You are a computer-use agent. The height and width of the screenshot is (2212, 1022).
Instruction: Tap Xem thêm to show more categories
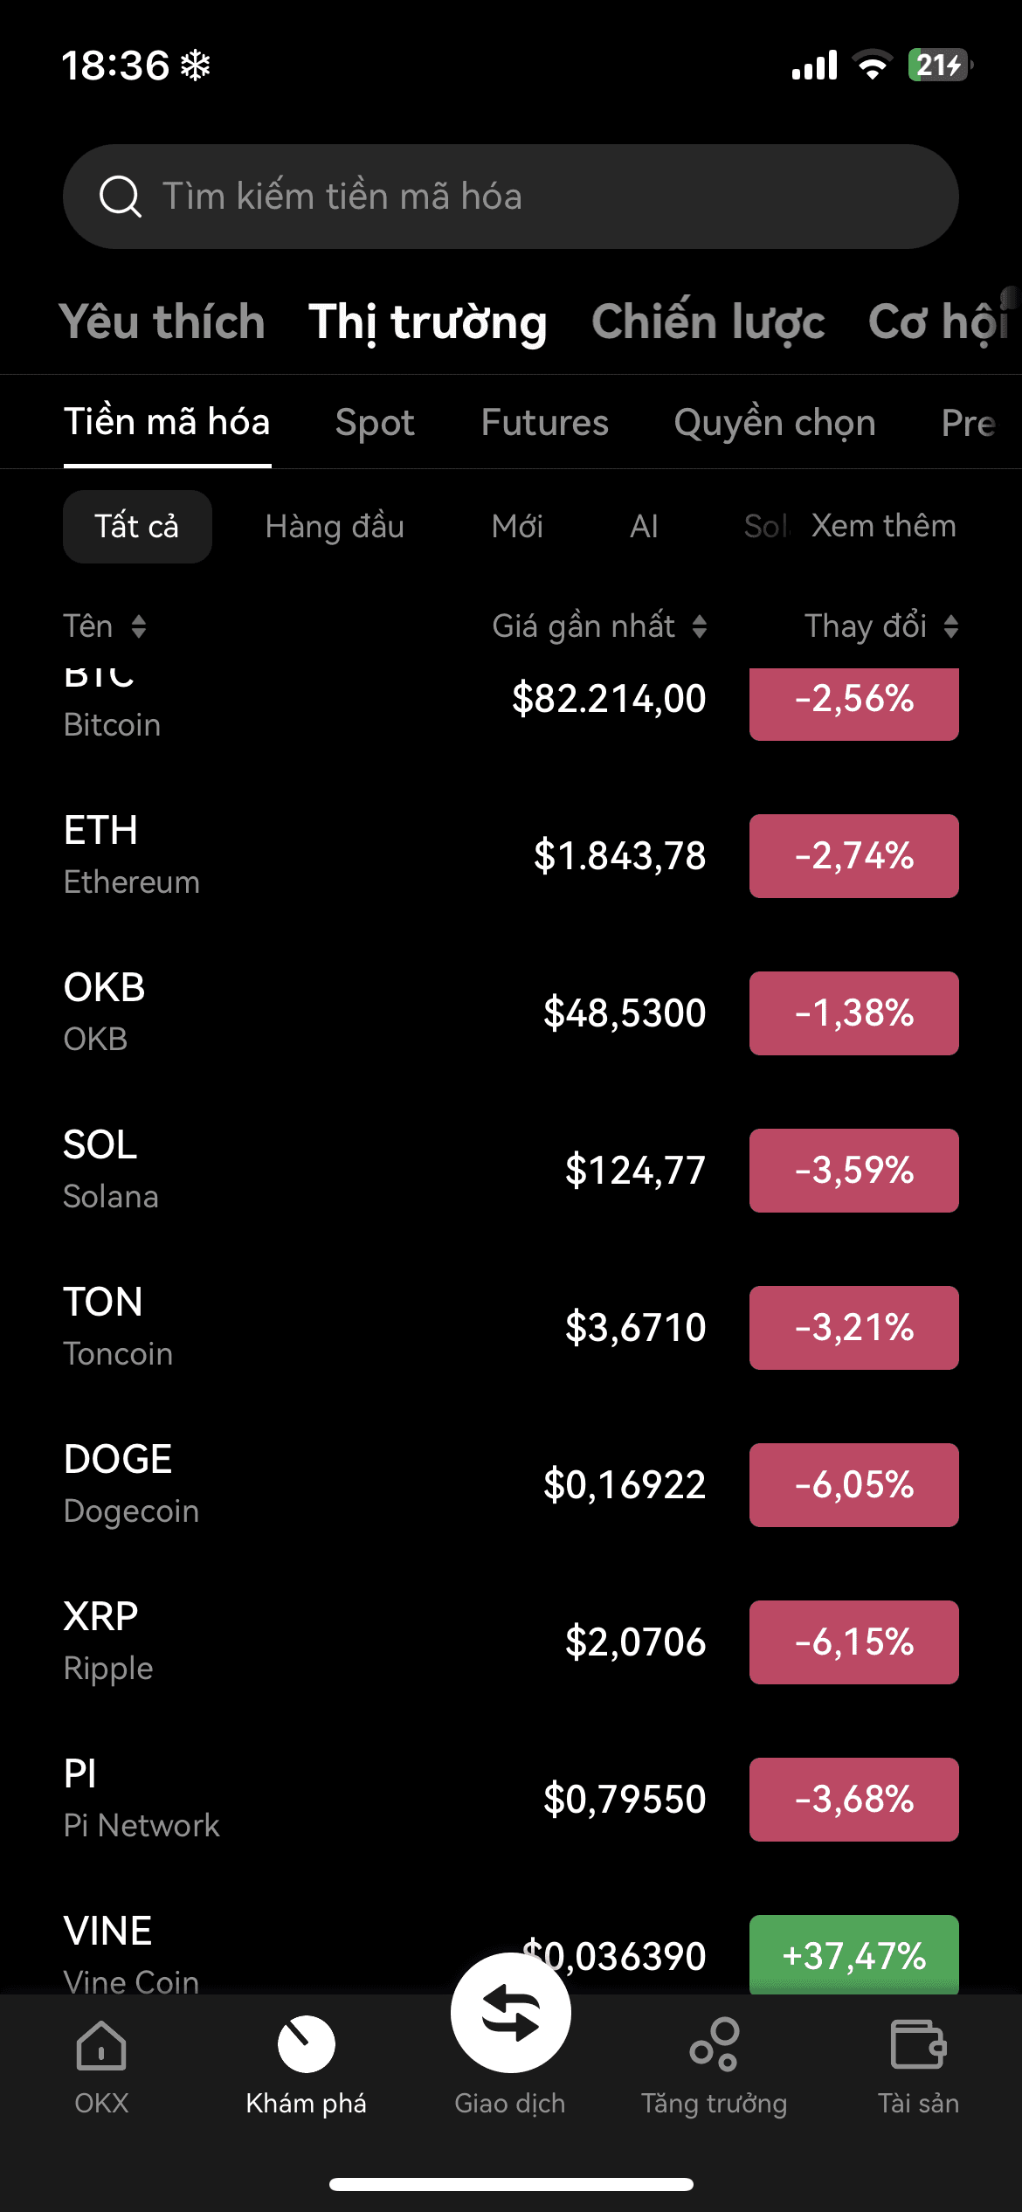point(883,526)
